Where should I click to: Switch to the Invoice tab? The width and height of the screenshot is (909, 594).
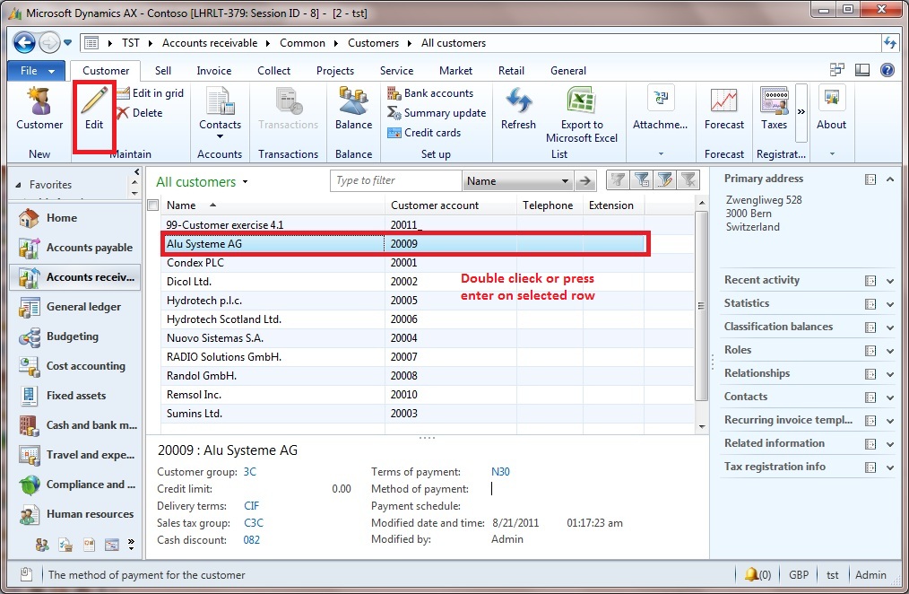(x=214, y=70)
